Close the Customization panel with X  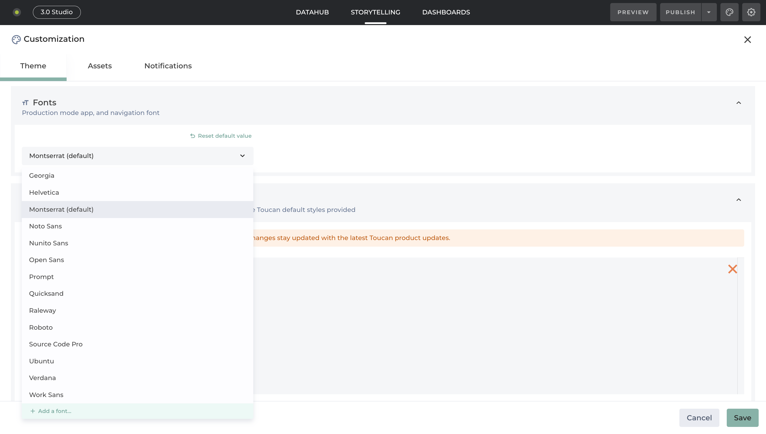[x=747, y=40]
